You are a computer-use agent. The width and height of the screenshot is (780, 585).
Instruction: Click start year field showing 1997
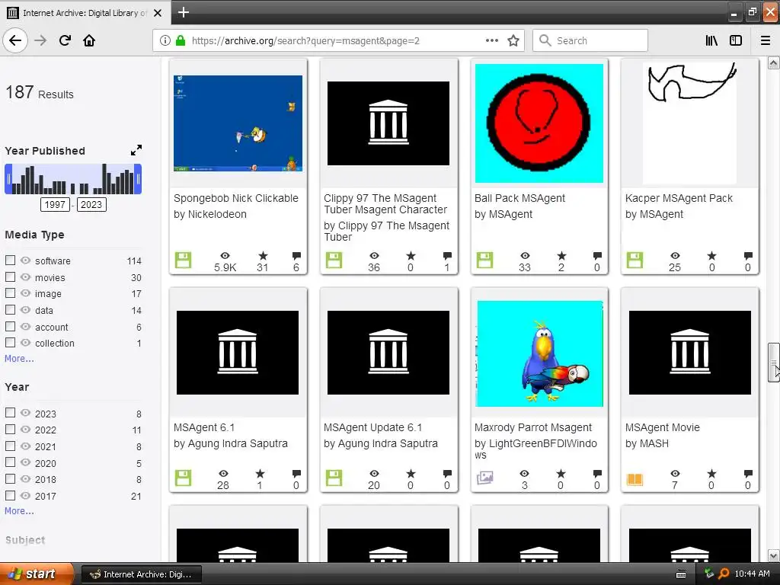coord(55,204)
